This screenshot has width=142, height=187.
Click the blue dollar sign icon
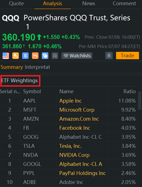[x=25, y=56]
